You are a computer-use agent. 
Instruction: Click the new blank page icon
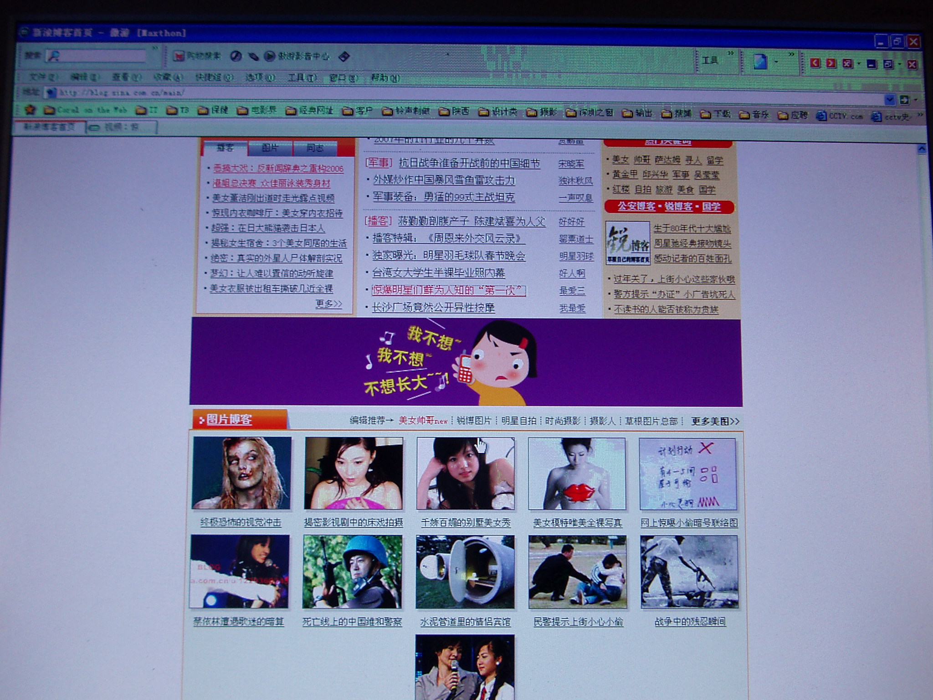pos(760,62)
